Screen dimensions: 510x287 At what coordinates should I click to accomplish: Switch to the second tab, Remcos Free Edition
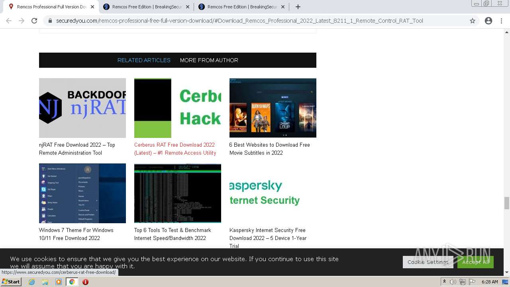(146, 7)
